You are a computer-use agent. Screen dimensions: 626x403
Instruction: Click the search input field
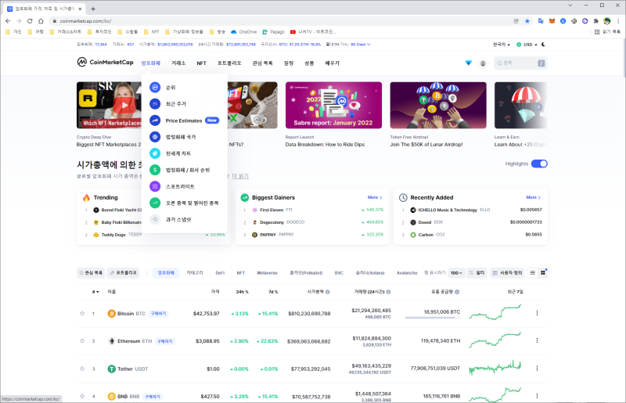tap(521, 63)
